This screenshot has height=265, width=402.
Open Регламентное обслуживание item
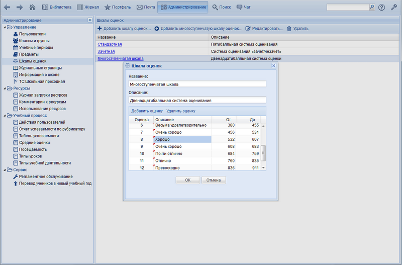click(46, 177)
